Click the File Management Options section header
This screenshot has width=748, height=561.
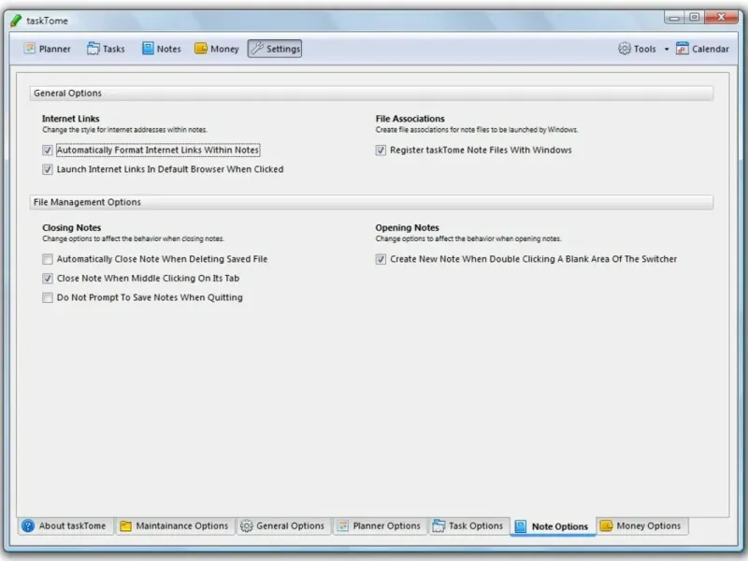coord(371,202)
